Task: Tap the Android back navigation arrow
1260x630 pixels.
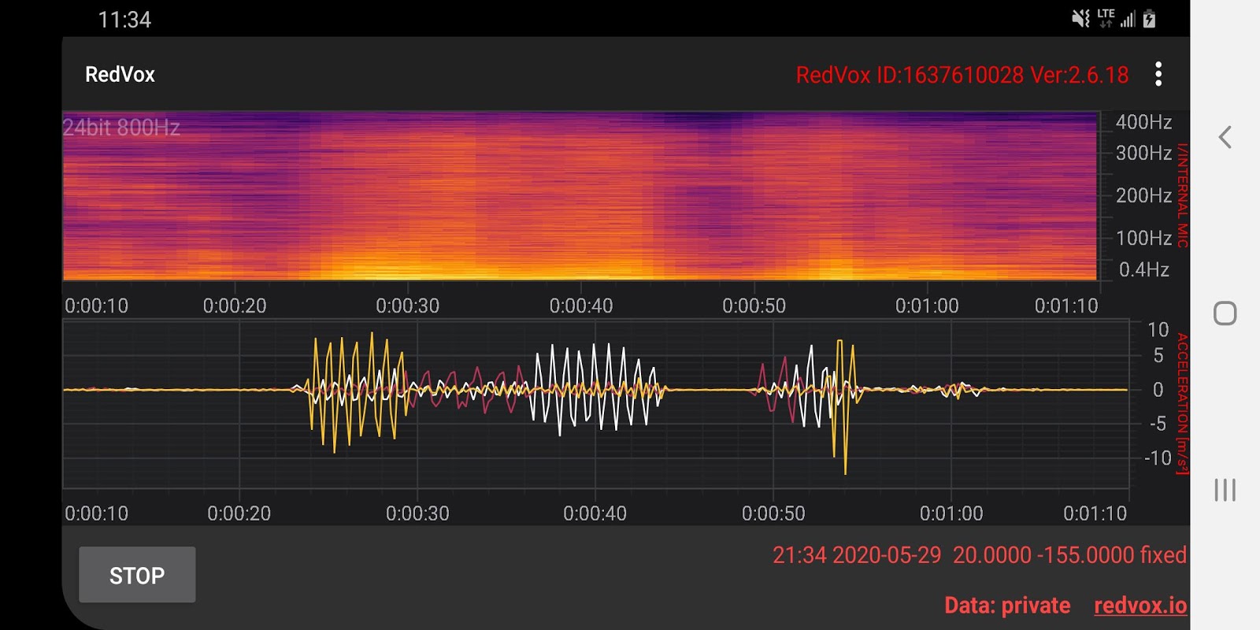Action: click(1225, 137)
